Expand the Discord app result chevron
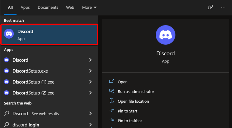Image resolution: width=232 pixels, height=128 pixels. (90, 60)
